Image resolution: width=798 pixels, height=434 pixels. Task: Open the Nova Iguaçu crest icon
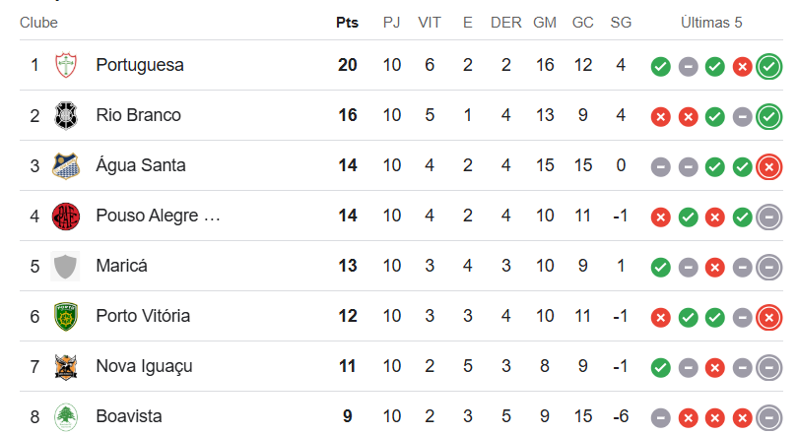click(66, 366)
